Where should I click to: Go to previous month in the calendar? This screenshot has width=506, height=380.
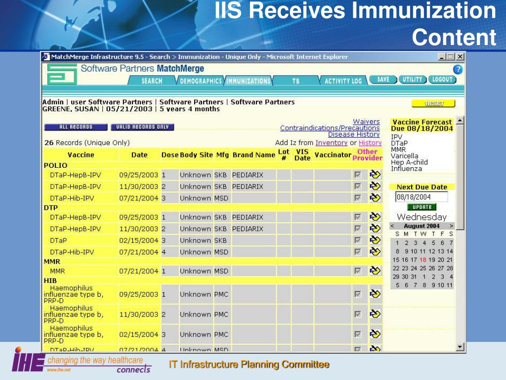pyautogui.click(x=392, y=226)
